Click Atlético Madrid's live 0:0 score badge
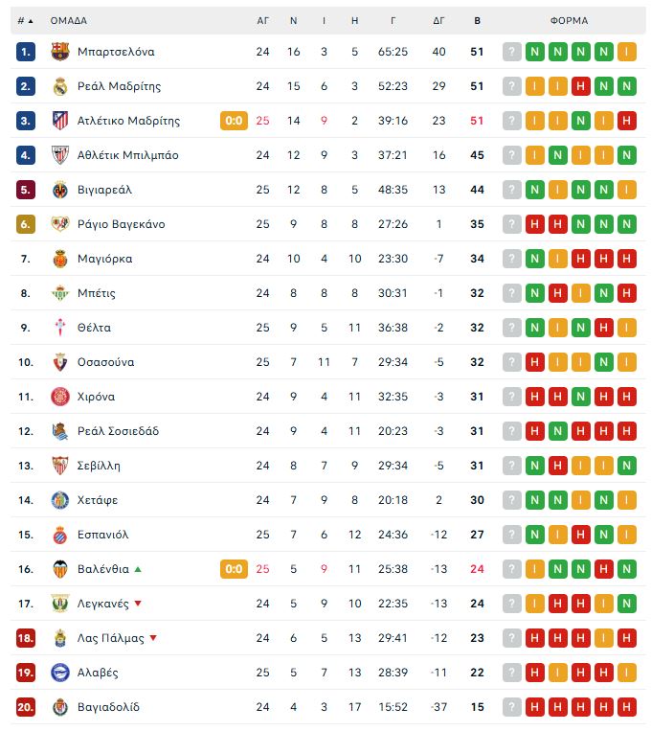This screenshot has height=731, width=651. [234, 121]
